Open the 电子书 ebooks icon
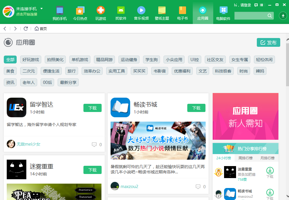 coord(182,13)
